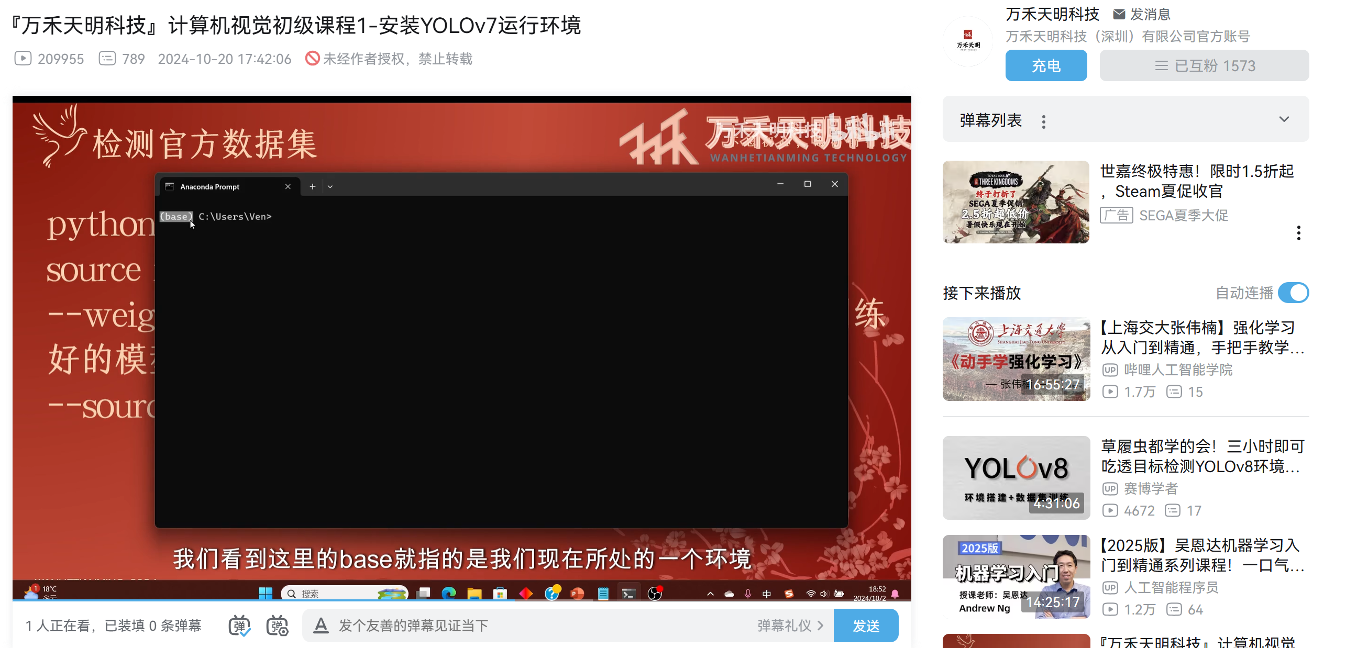This screenshot has width=1346, height=648.
Task: Open the terminal tab dropdown arrow
Action: (330, 187)
